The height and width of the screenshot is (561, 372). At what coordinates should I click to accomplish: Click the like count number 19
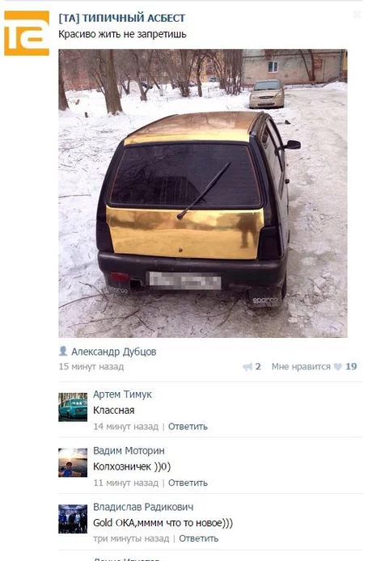pyautogui.click(x=351, y=366)
